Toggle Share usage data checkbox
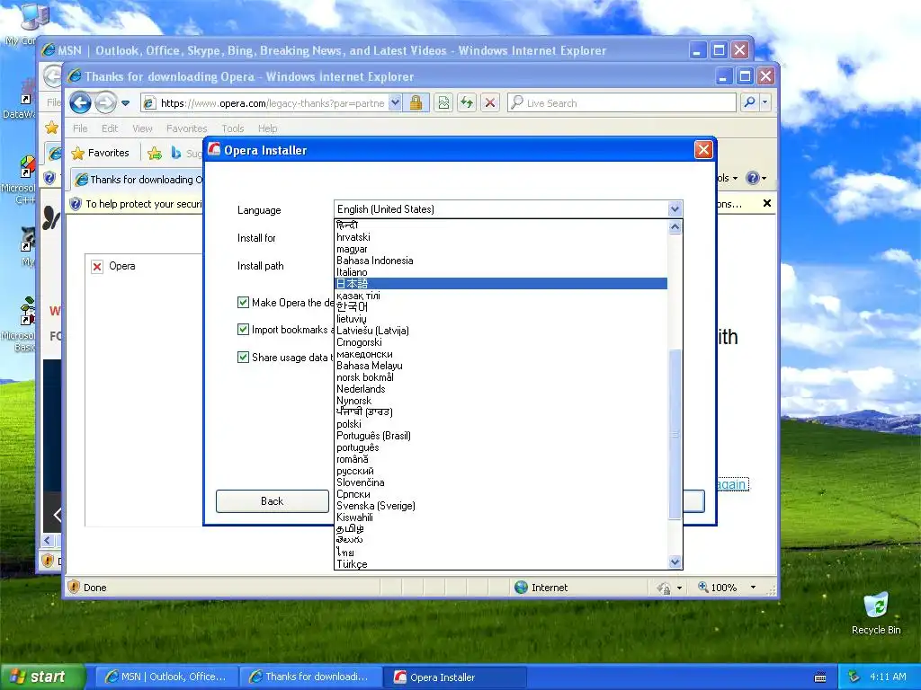 [x=243, y=357]
